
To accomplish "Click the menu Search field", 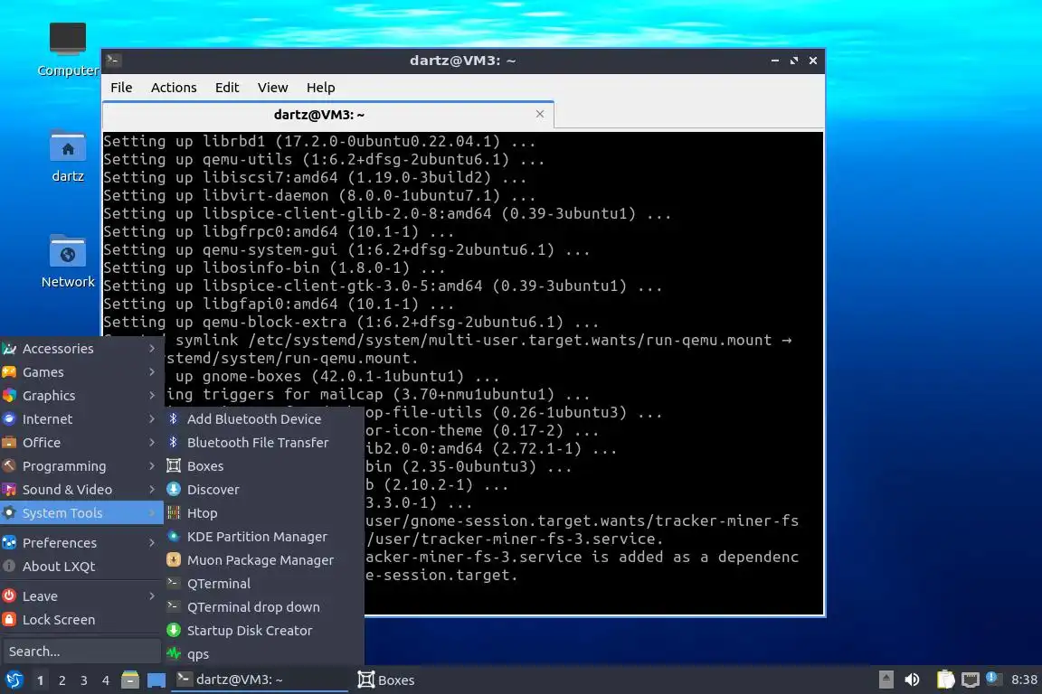I will 81,651.
